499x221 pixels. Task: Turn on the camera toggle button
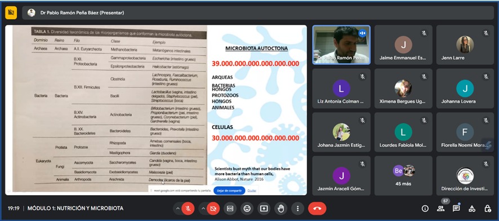[x=213, y=209]
